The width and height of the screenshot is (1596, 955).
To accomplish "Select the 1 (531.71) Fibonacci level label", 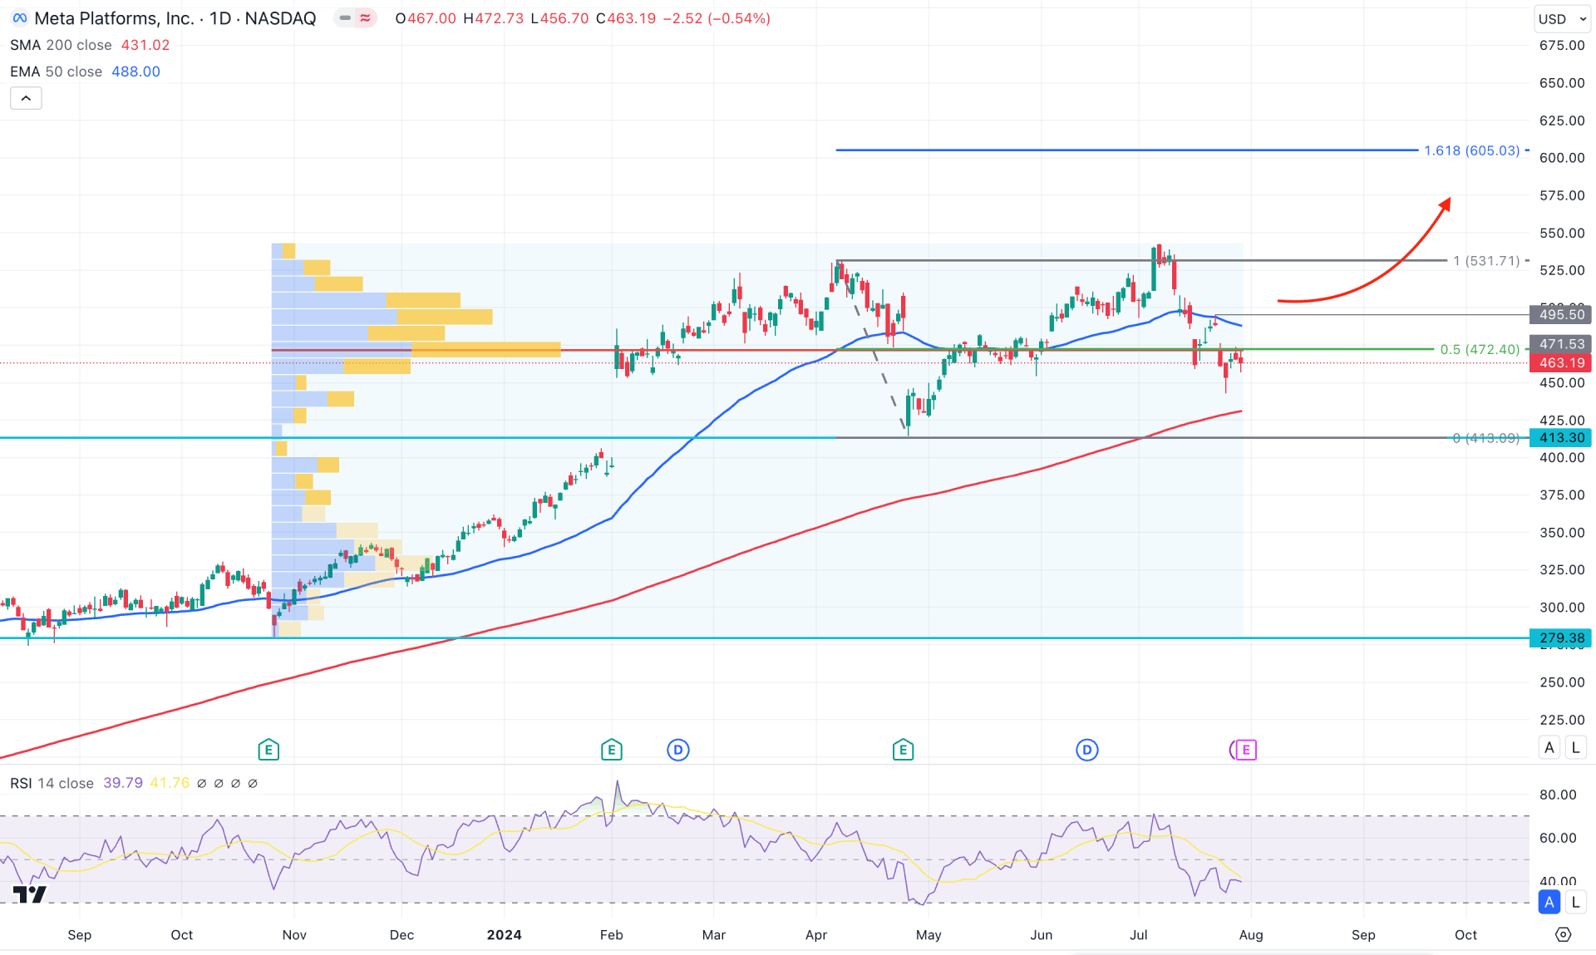I will tap(1486, 261).
